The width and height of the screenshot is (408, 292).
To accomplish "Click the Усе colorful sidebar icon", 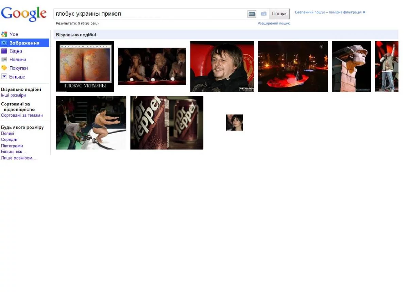I will (4, 34).
